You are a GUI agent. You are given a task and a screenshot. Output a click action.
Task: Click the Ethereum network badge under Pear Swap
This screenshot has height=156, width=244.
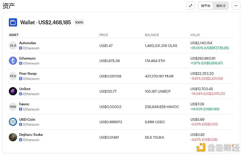coord(29,79)
